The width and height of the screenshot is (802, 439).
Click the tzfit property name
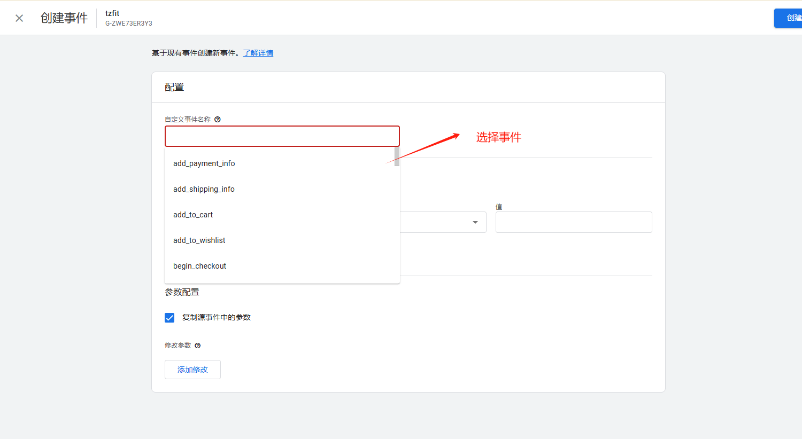click(112, 13)
